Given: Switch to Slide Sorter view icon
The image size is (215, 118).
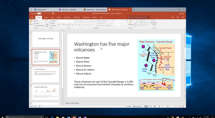Looking at the screenshot, I should click(x=150, y=107).
